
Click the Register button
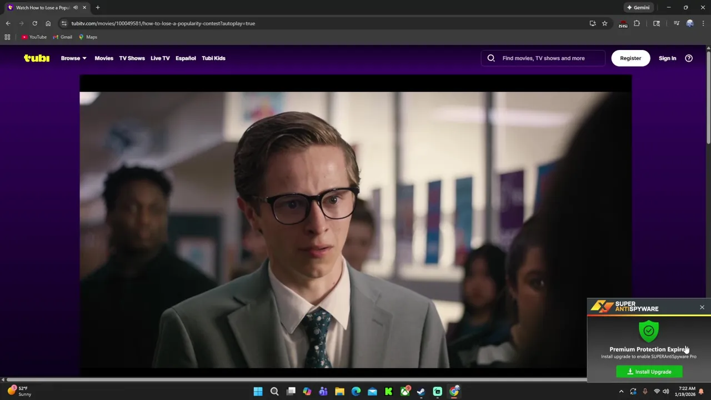pyautogui.click(x=630, y=58)
